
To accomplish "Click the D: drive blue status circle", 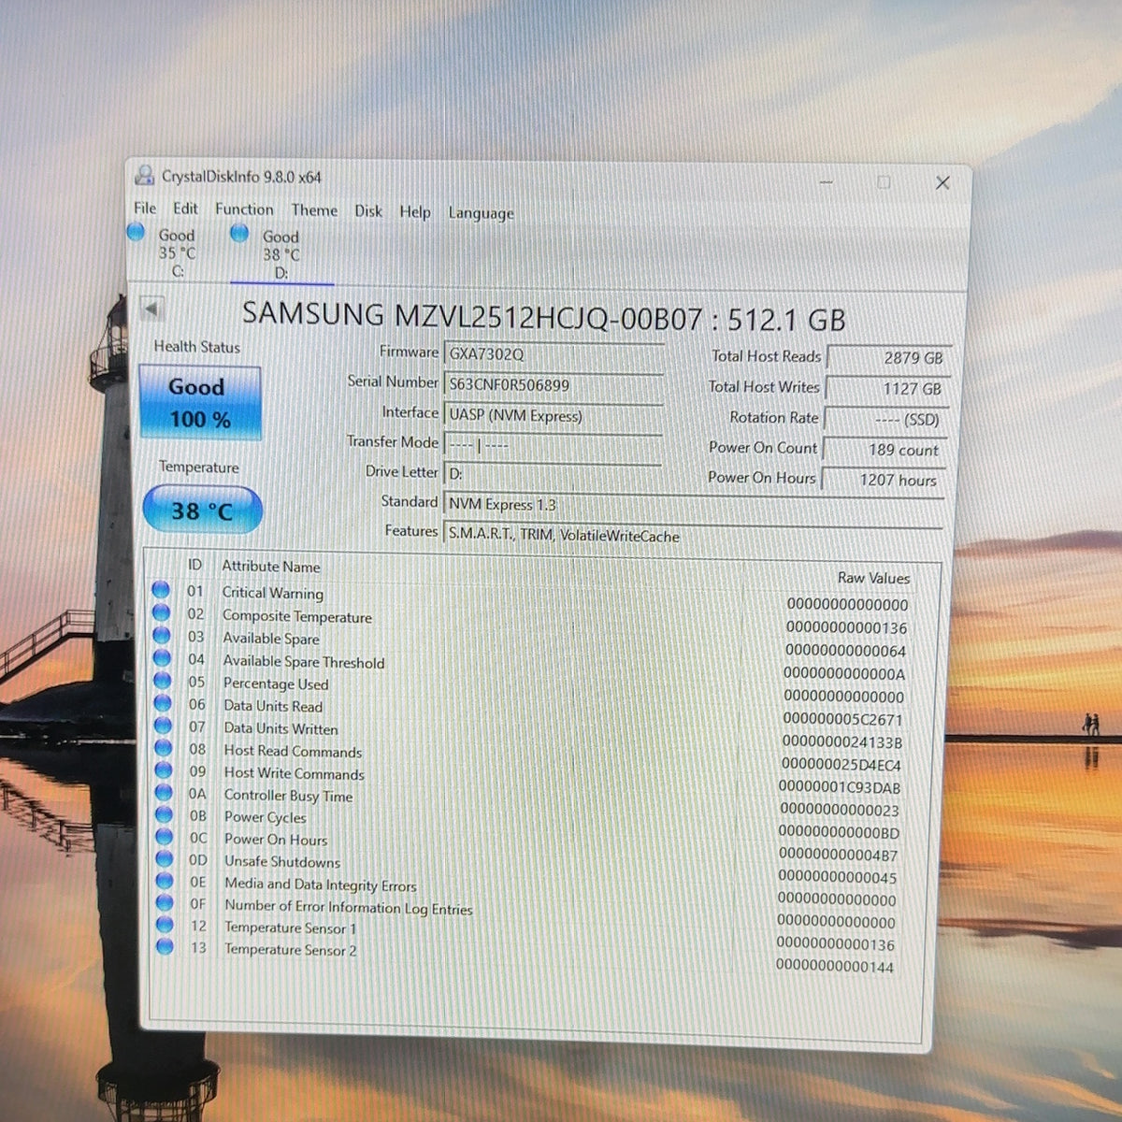I will [x=239, y=234].
